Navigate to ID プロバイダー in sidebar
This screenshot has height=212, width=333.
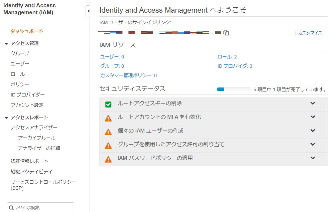pyautogui.click(x=28, y=95)
